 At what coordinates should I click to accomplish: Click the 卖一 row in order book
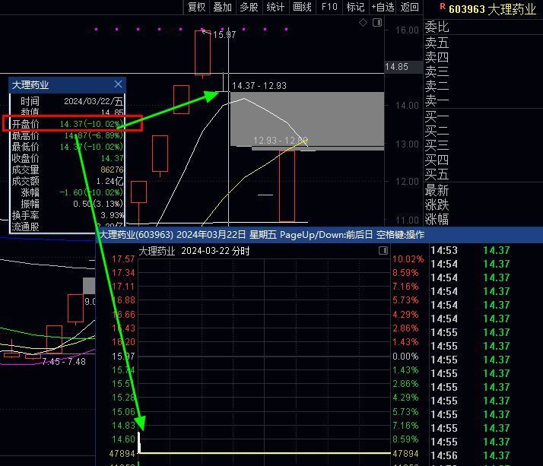(437, 100)
